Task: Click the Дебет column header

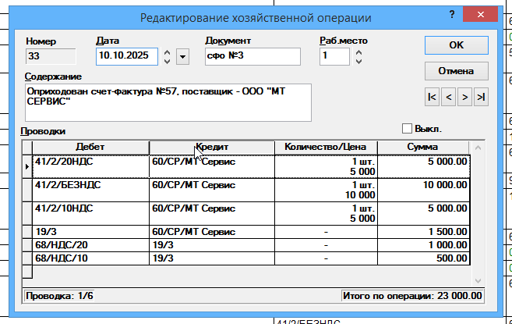Action: point(90,147)
